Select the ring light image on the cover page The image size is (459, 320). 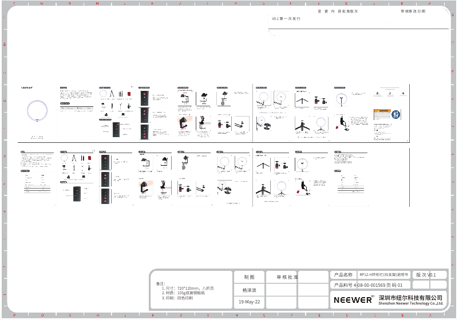[38, 112]
